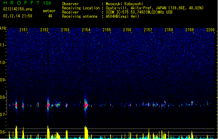Click the 2159 time axis marker

pyautogui.click(x=190, y=30)
